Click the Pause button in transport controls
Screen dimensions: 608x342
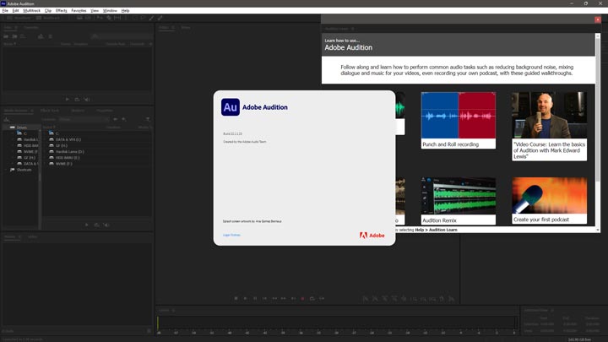(255, 298)
